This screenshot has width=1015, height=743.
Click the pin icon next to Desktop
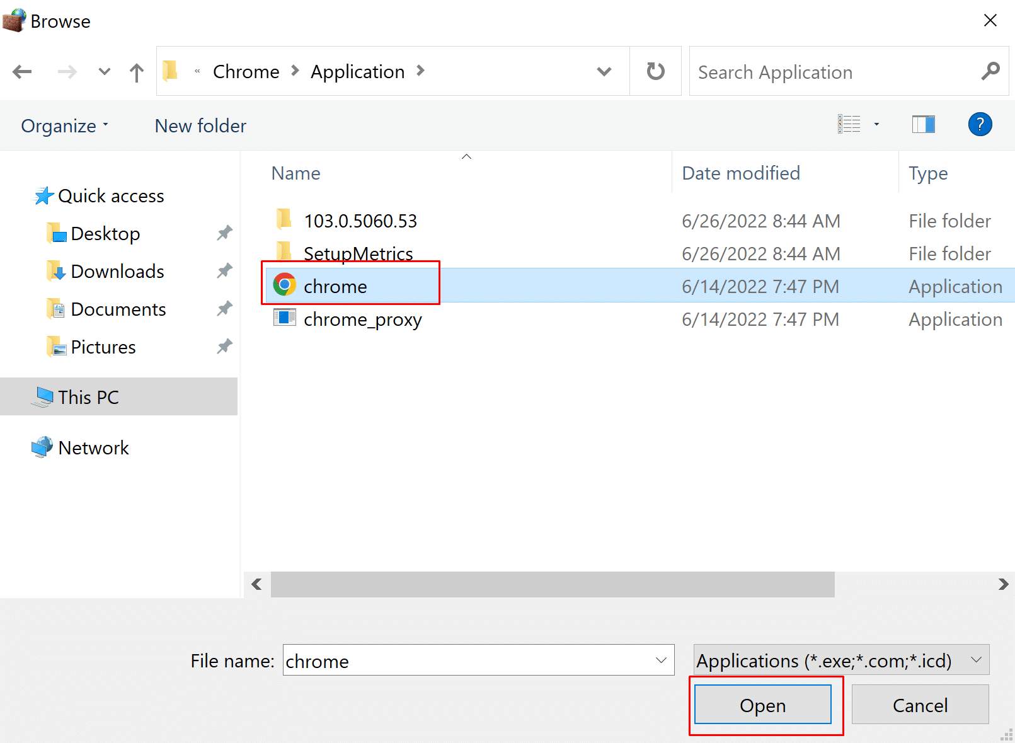(224, 233)
